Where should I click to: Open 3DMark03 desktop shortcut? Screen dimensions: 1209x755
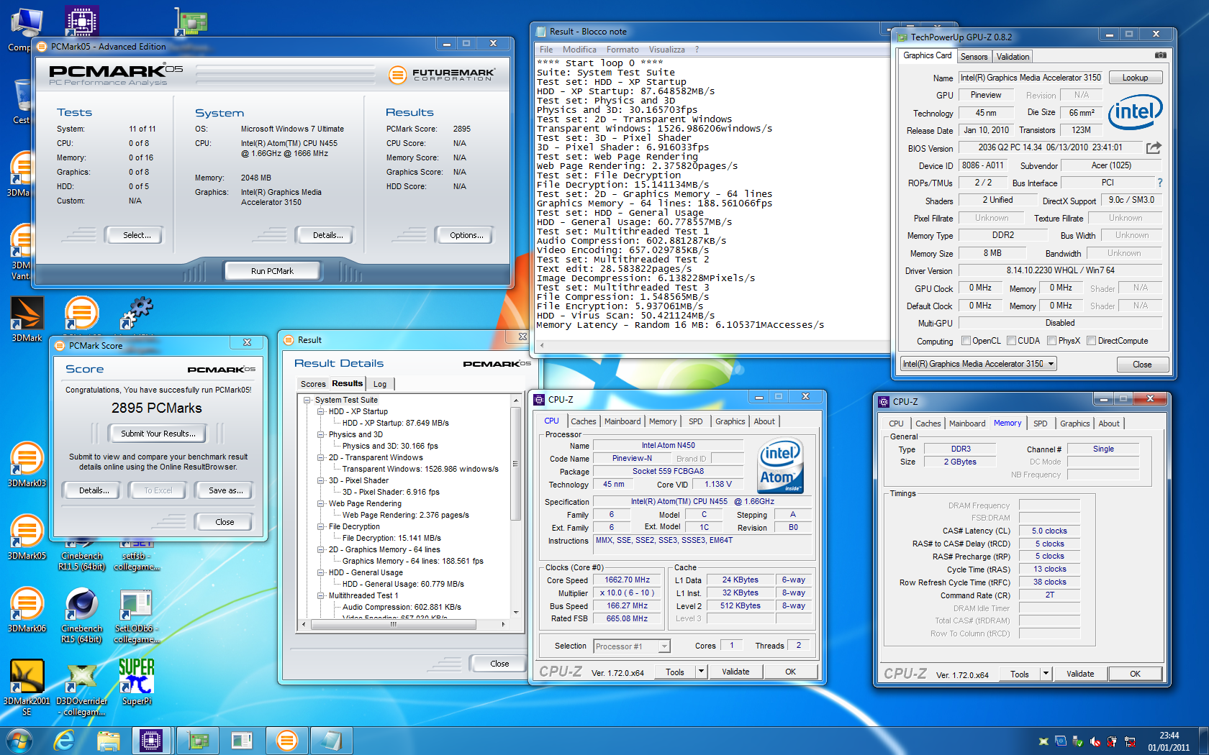pos(27,464)
